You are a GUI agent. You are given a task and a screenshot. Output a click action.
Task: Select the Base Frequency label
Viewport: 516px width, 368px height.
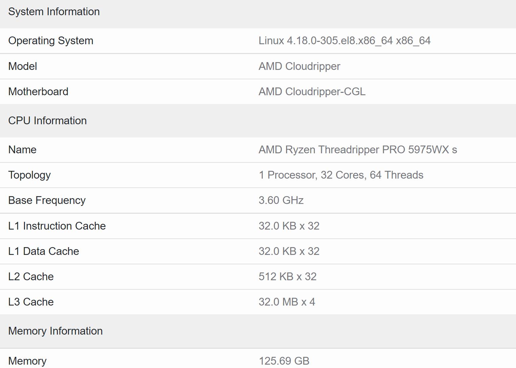coord(47,201)
